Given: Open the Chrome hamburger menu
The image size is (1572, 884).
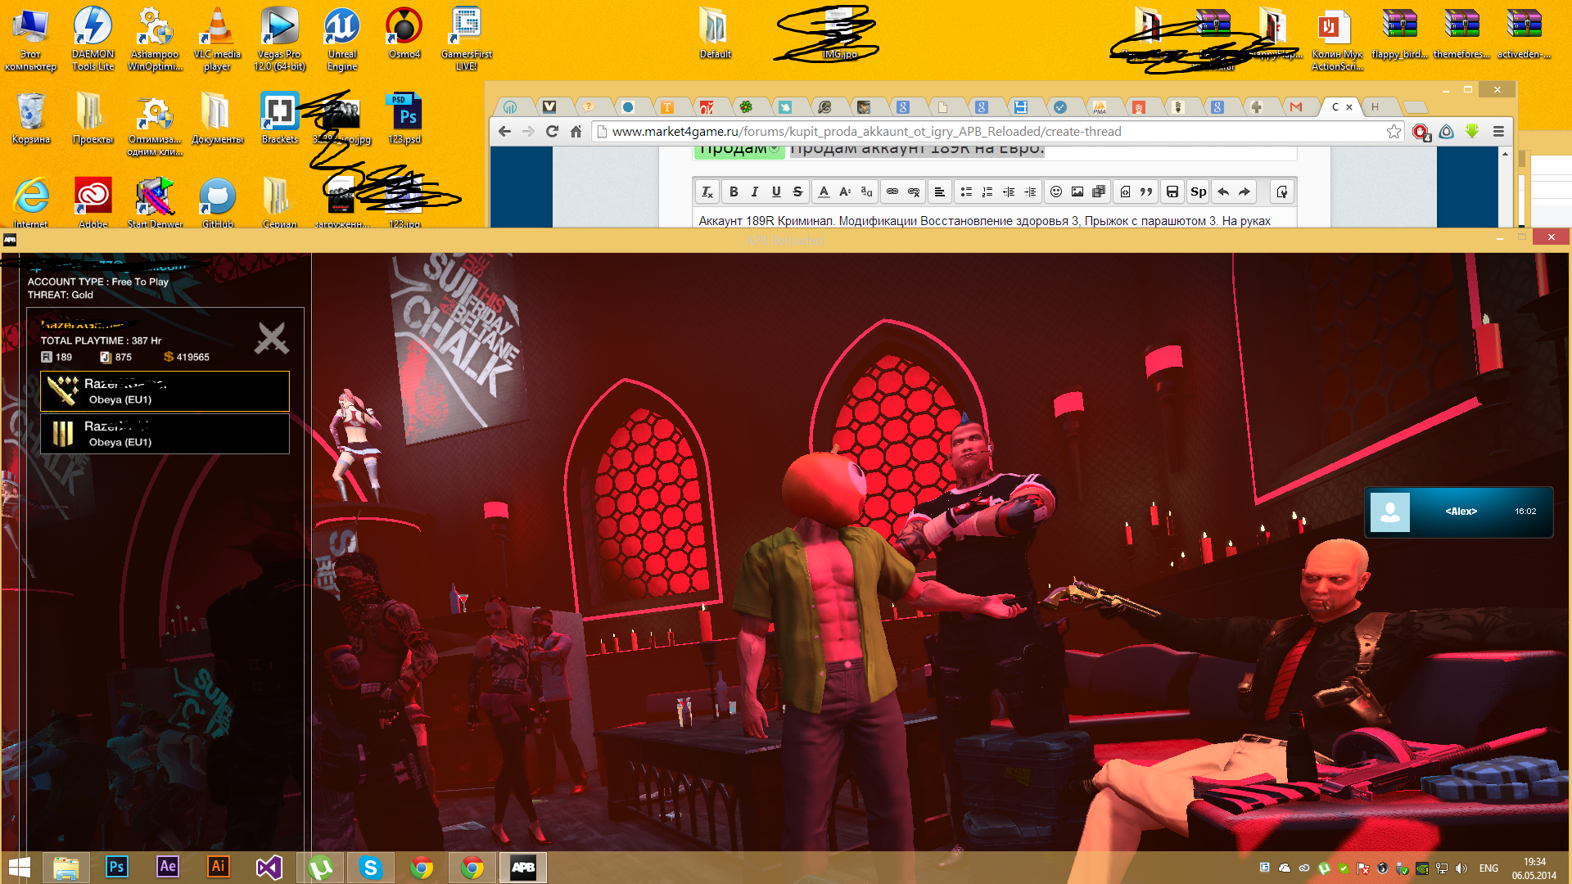Looking at the screenshot, I should point(1498,131).
